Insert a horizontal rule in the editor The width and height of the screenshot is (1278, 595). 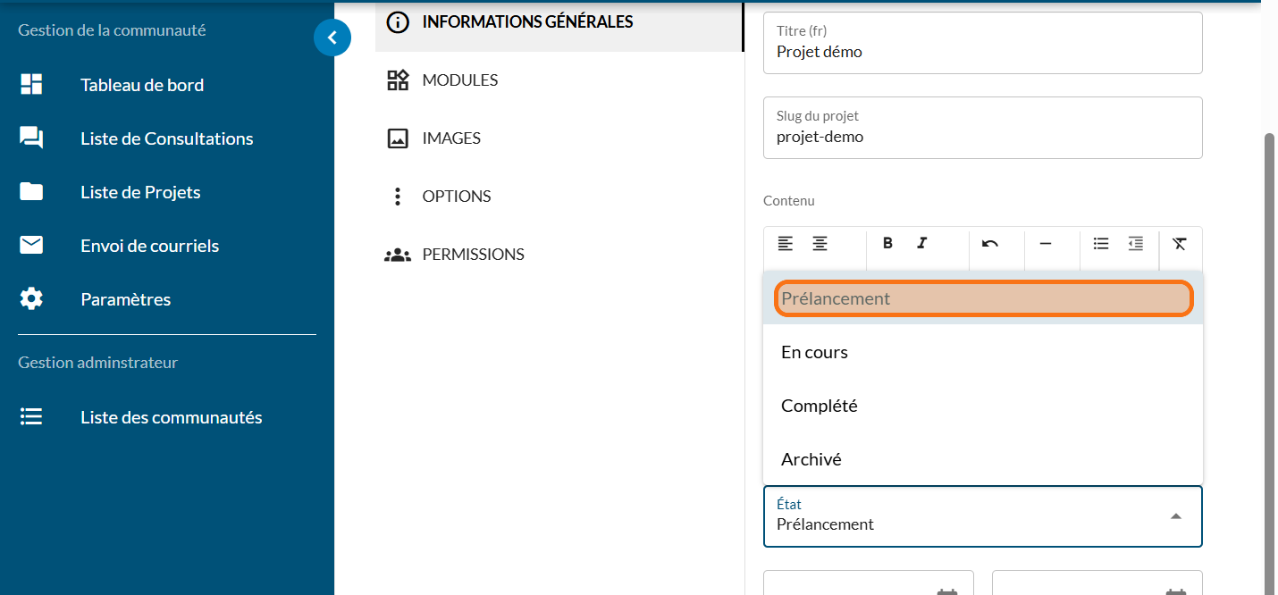tap(1045, 244)
